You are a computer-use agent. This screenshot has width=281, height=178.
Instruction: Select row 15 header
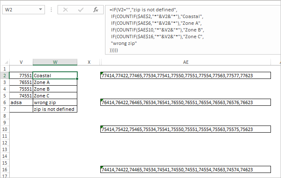(x=5, y=163)
